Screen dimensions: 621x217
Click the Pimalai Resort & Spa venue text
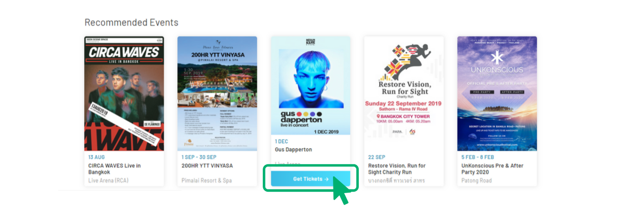(x=207, y=180)
